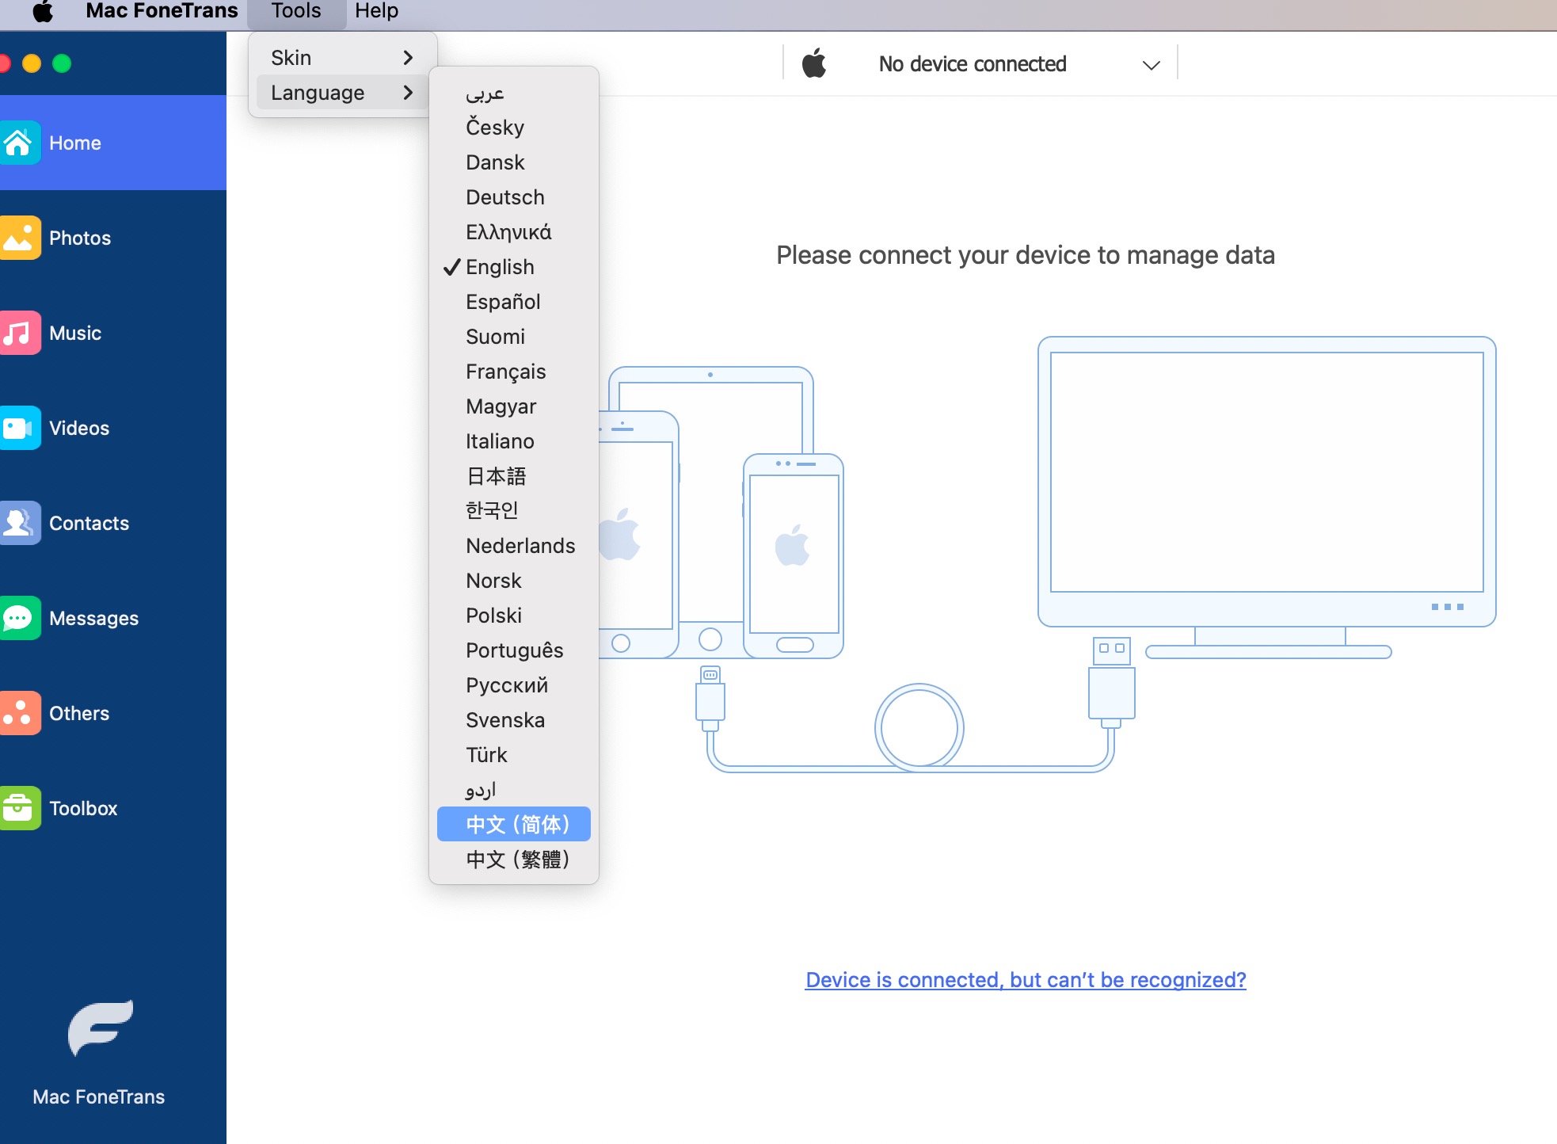
Task: Open the Help menu
Action: pyautogui.click(x=376, y=11)
